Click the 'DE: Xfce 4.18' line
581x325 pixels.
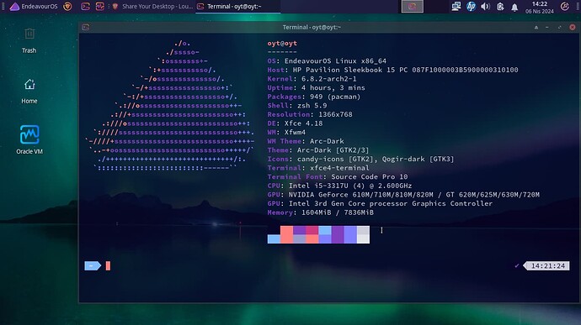coord(295,123)
